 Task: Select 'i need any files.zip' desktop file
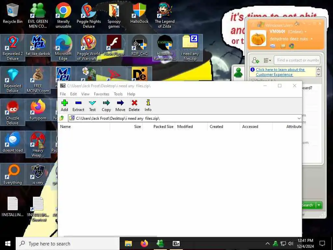click(x=190, y=48)
